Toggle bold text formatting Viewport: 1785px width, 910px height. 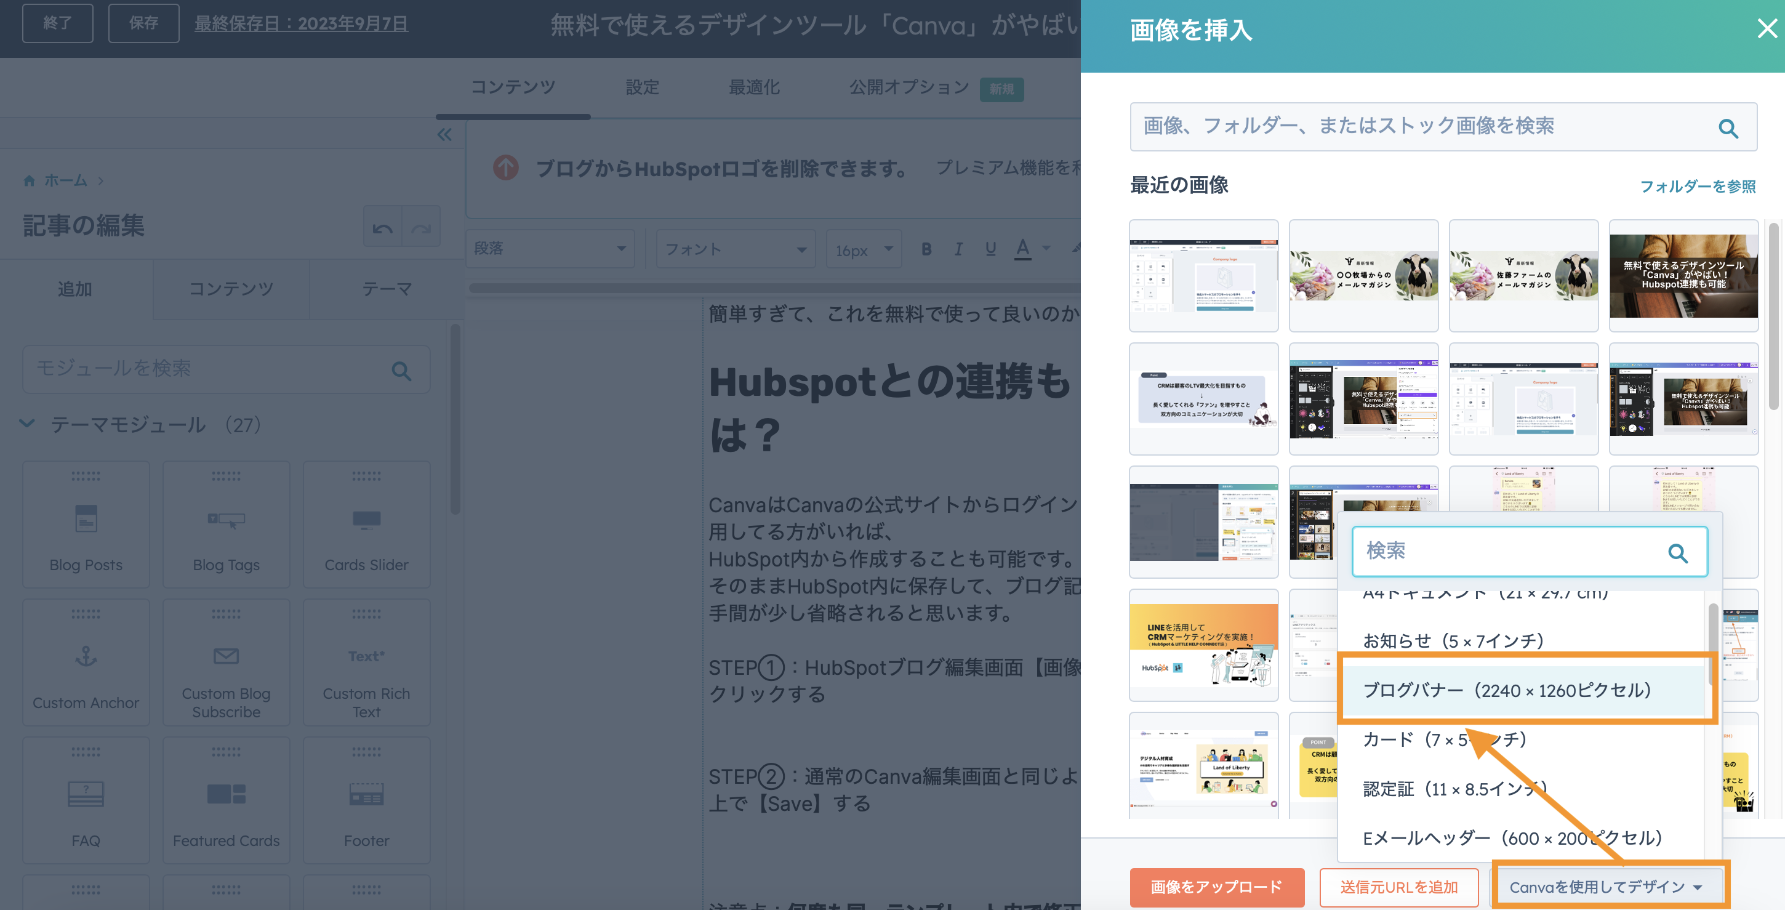click(926, 249)
